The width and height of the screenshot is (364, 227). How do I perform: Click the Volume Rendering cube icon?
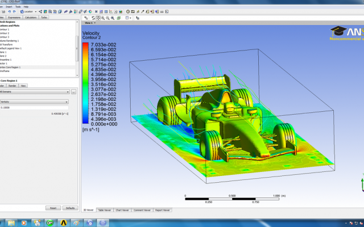tap(60, 11)
